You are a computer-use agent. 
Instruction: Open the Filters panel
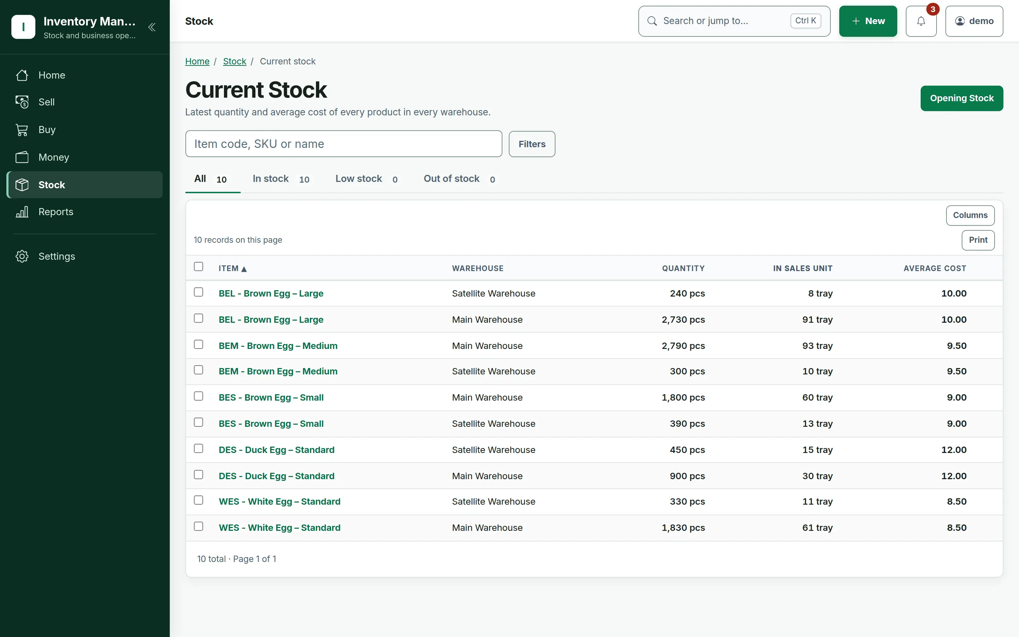click(x=532, y=144)
